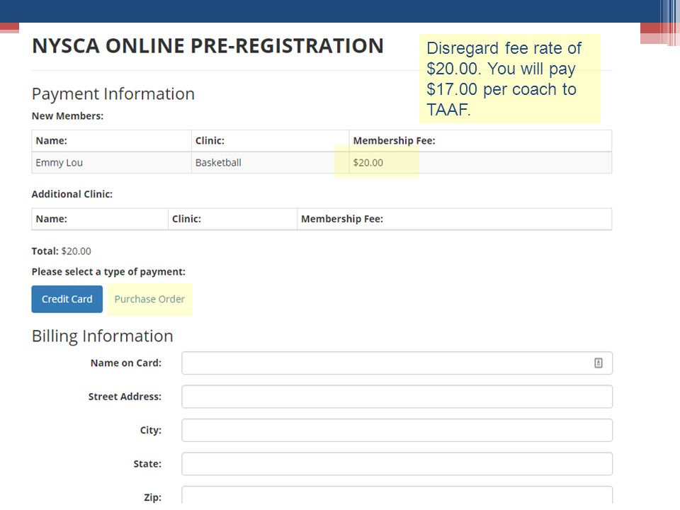Click the yellow TAAF fee note
This screenshot has width=680, height=510.
click(509, 79)
